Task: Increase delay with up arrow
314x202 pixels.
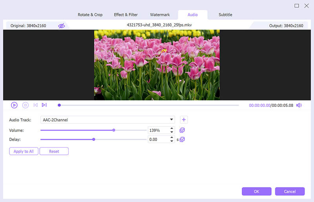Action: click(x=172, y=138)
